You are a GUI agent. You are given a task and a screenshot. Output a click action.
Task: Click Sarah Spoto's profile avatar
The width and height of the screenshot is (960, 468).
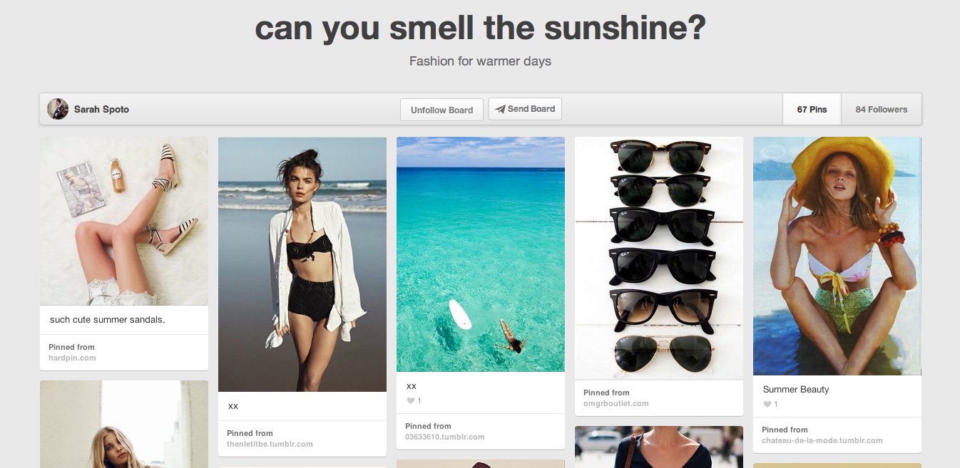[x=58, y=109]
